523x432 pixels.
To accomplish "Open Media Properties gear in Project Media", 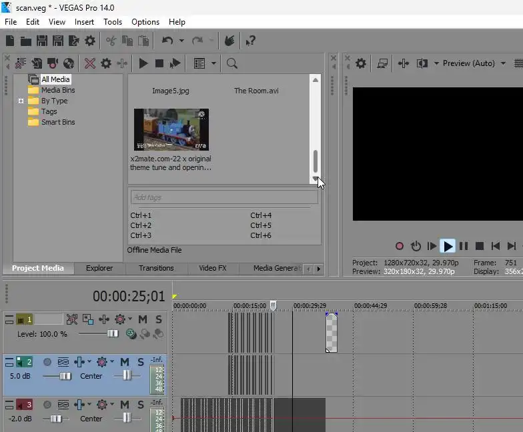I will tap(105, 63).
